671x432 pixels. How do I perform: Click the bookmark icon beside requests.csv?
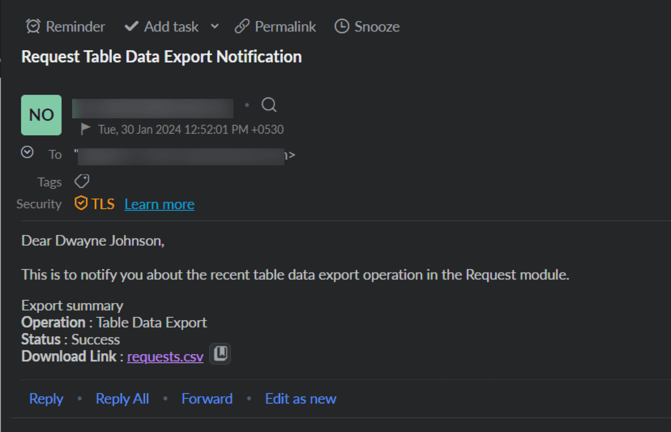click(x=220, y=354)
